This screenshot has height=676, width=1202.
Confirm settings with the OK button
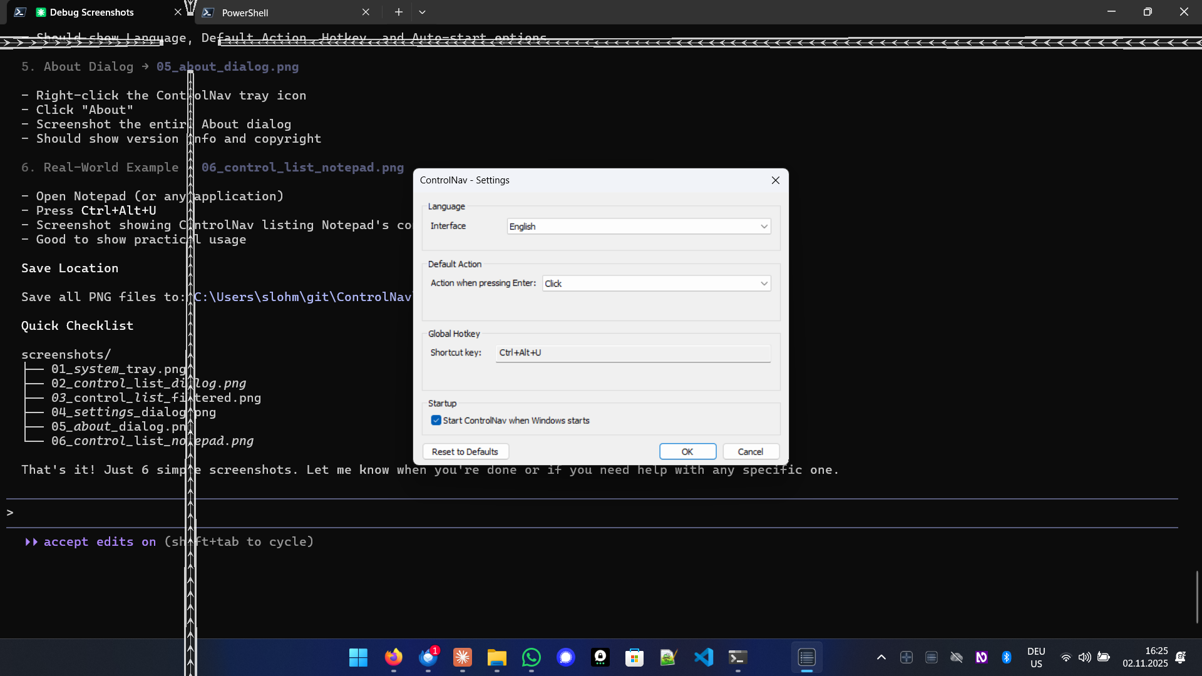[x=687, y=451]
